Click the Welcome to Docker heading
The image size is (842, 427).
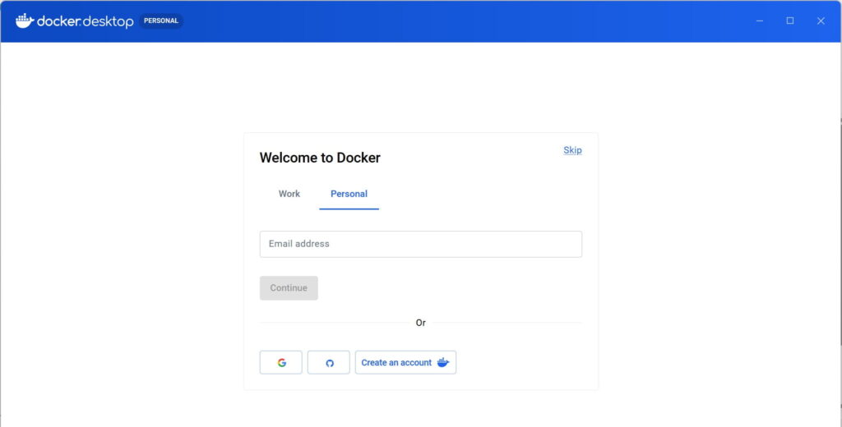pos(320,158)
